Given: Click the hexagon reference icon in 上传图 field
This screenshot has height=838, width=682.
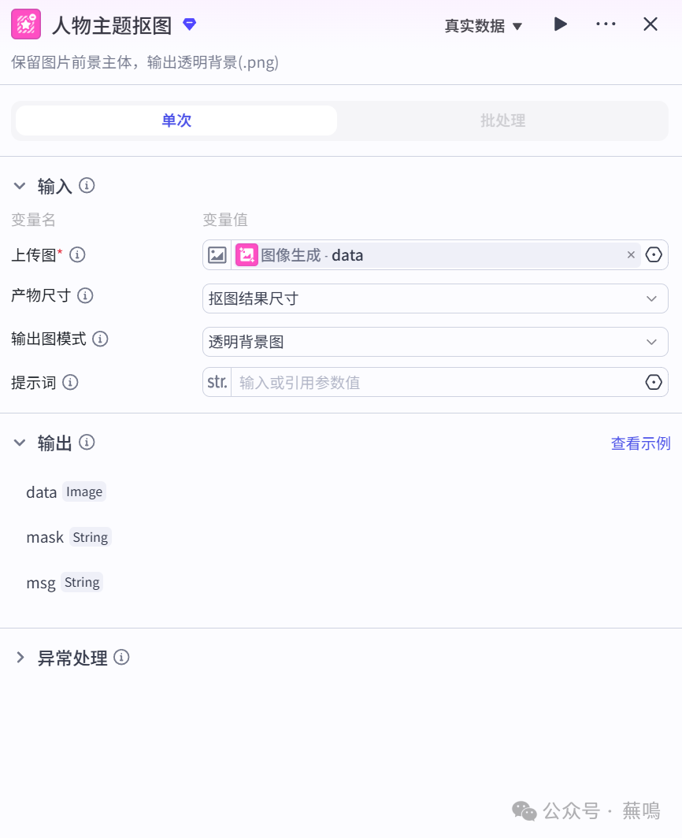Looking at the screenshot, I should tap(654, 255).
